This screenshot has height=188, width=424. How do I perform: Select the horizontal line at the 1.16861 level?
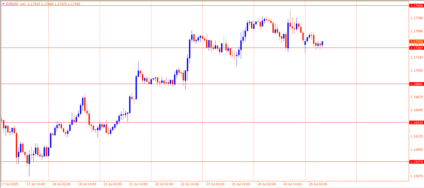pyautogui.click(x=205, y=84)
